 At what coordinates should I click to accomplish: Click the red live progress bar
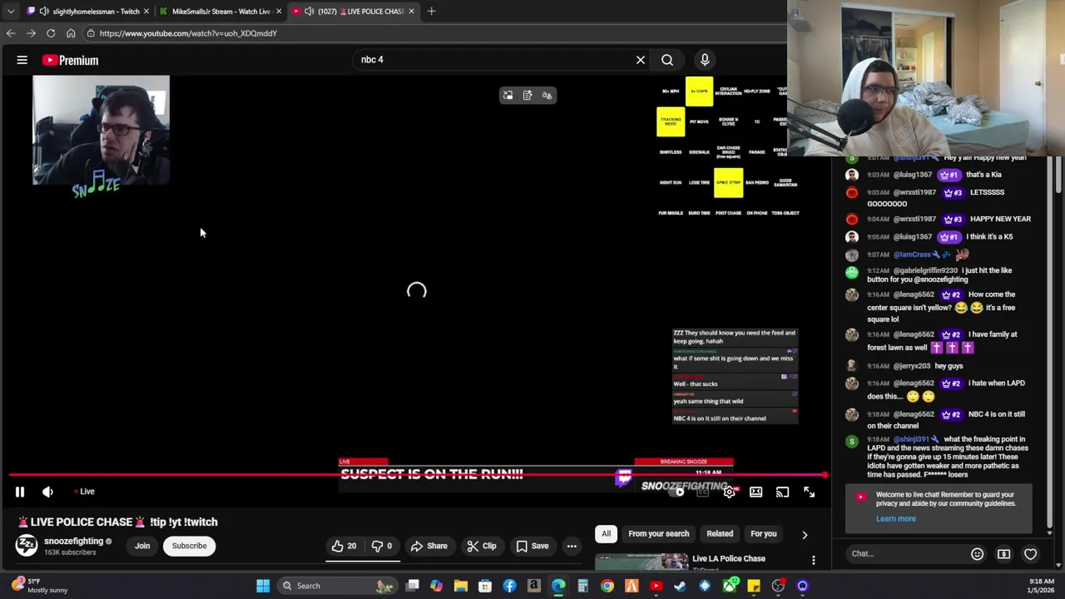[x=416, y=476]
